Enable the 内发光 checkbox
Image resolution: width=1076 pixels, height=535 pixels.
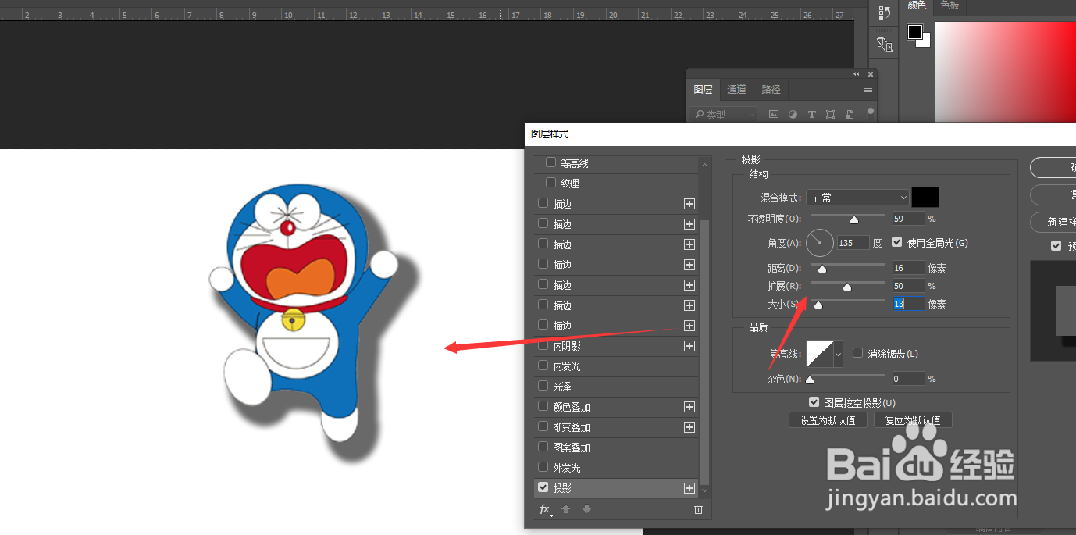(x=543, y=366)
